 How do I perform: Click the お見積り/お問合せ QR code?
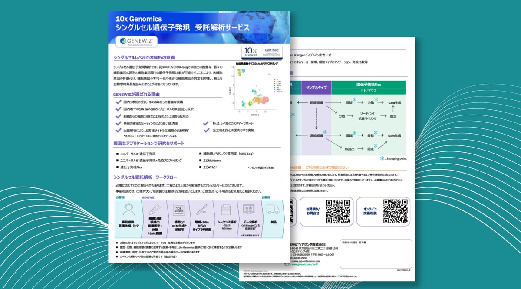pyautogui.click(x=339, y=211)
